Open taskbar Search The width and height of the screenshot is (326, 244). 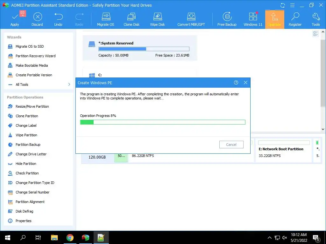[23, 238]
